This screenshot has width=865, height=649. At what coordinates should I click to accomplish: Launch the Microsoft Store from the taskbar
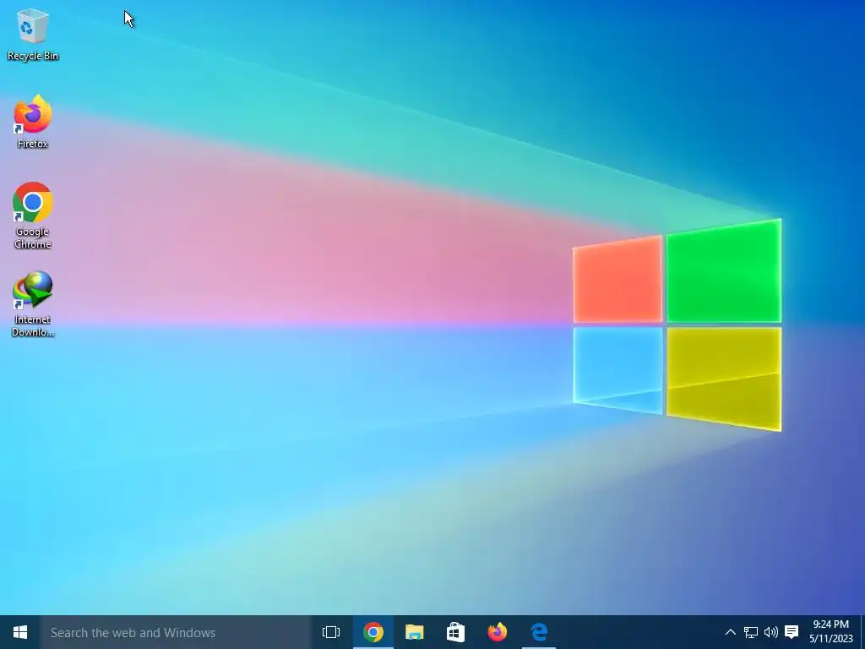point(455,632)
